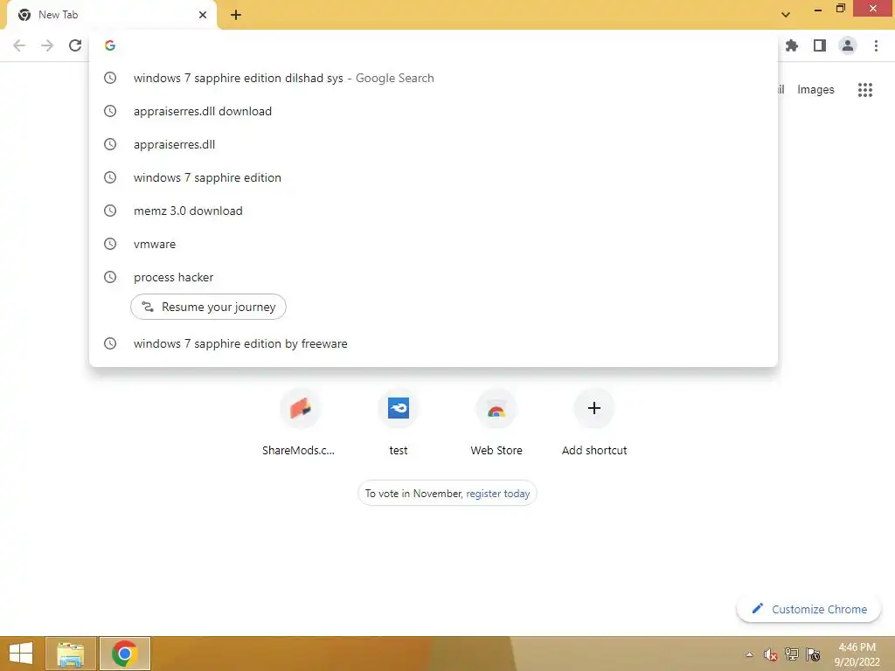Click the muted volume tray icon
Screen dimensions: 895x671
coord(771,654)
